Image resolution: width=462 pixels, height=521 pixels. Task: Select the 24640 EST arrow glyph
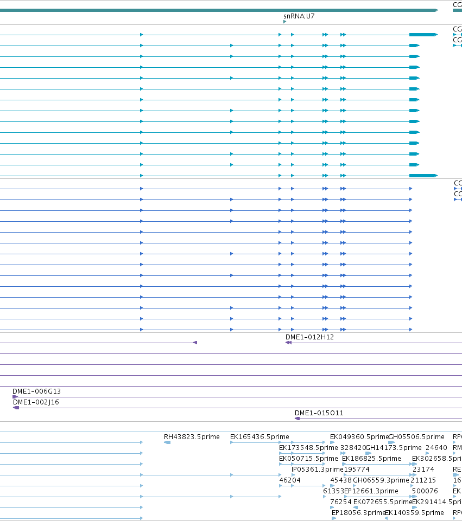point(427,453)
